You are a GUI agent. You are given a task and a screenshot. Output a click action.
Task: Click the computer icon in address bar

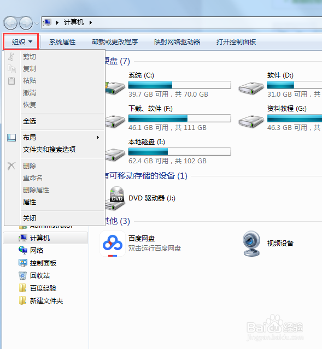(x=47, y=22)
